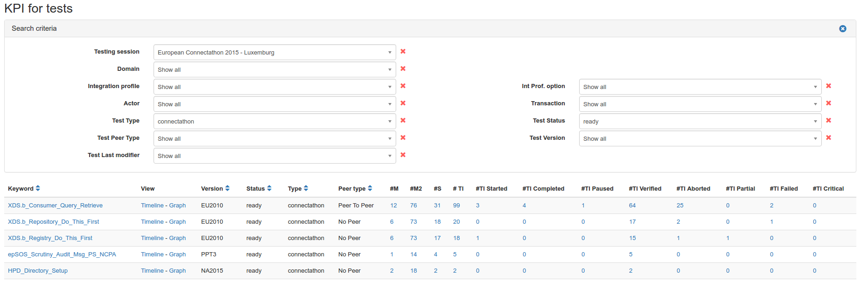Open Graph view for XDS.b_Registry_Do_This_First
The width and height of the screenshot is (861, 282).
point(177,238)
